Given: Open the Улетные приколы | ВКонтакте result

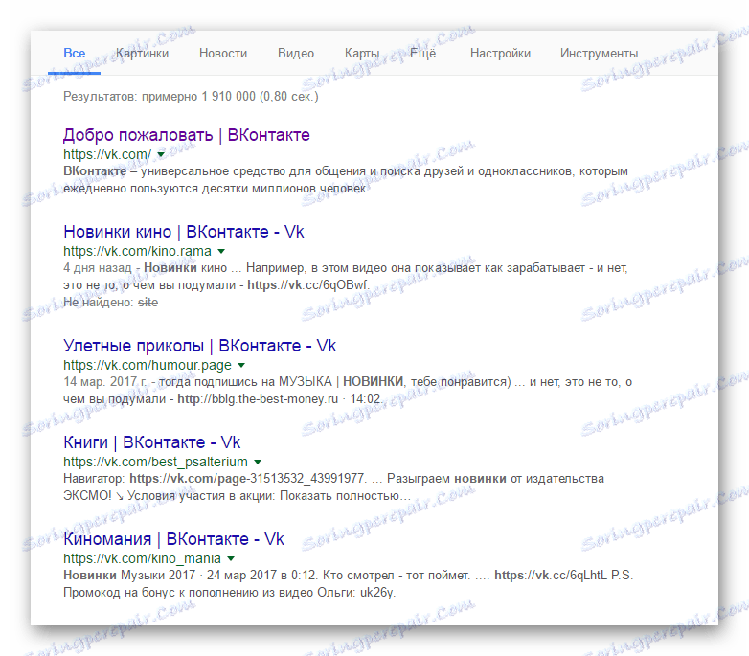Looking at the screenshot, I should tap(199, 346).
